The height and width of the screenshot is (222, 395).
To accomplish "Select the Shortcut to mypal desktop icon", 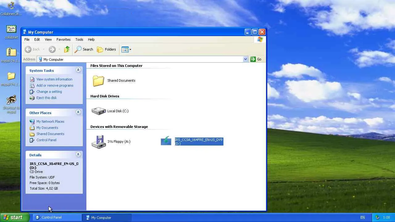I will pos(11,104).
